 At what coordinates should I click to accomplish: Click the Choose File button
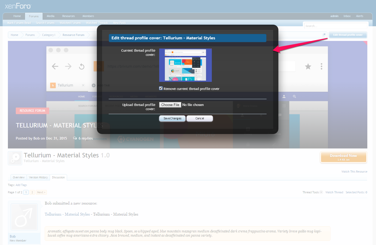point(170,105)
